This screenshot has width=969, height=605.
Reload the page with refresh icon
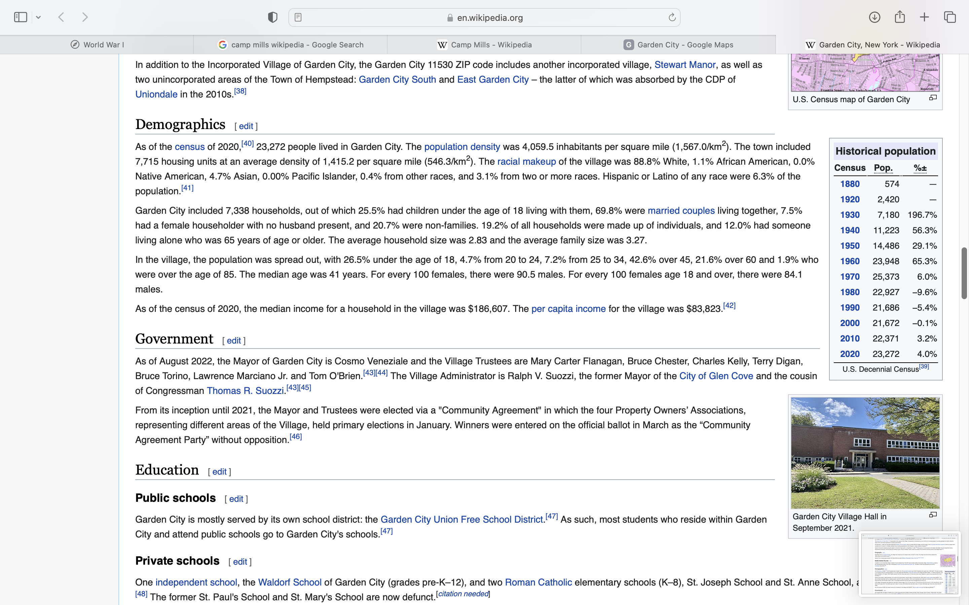click(x=672, y=17)
